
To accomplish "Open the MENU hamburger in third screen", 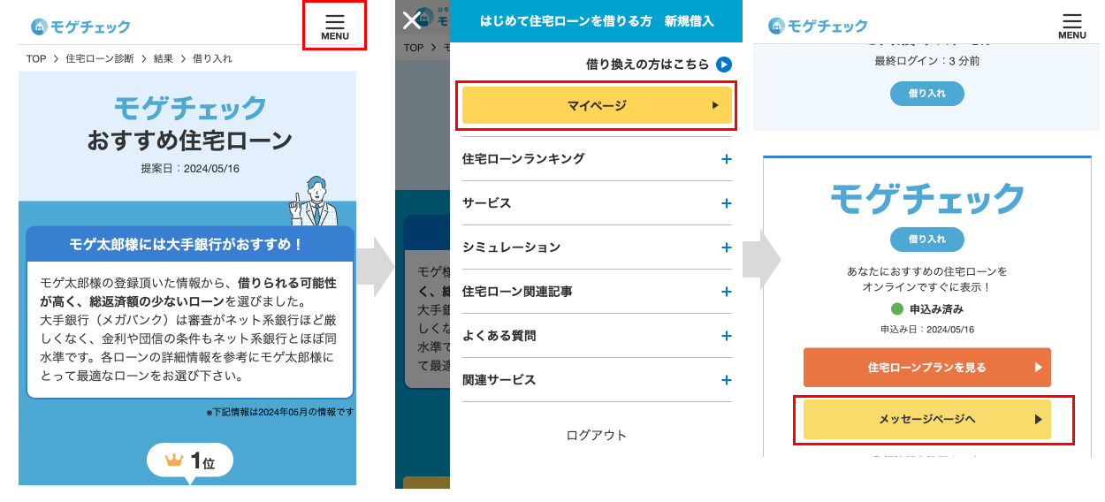I will (1072, 27).
